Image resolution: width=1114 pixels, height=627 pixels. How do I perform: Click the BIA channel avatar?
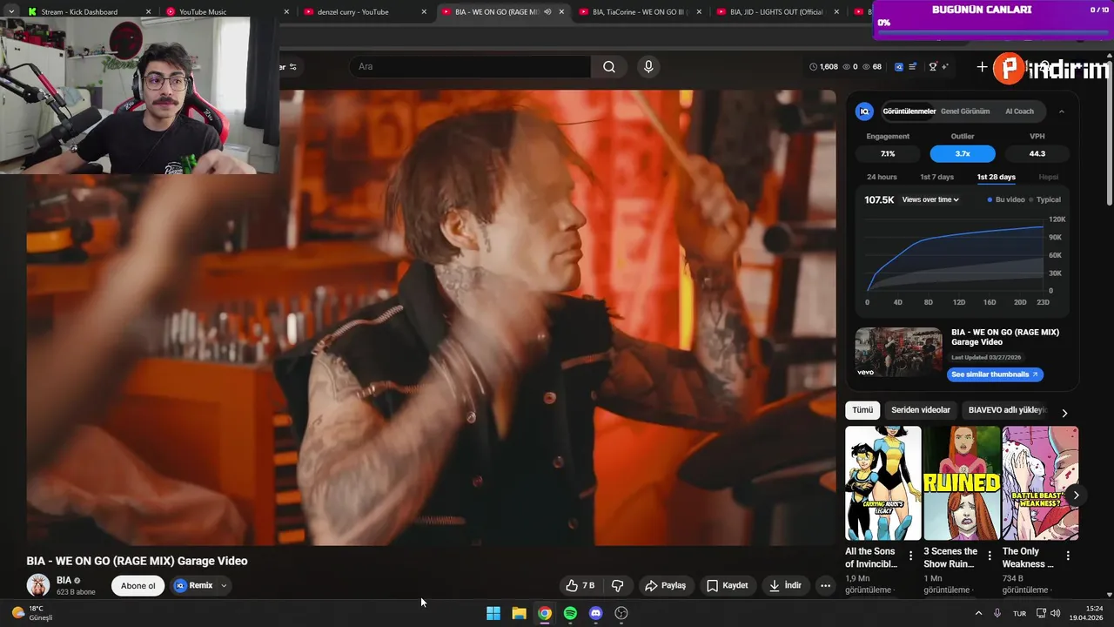pos(37,585)
